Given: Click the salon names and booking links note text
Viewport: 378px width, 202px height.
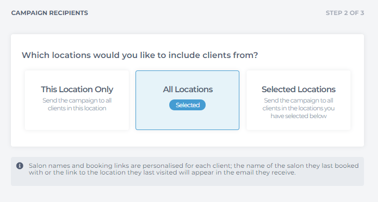Looking at the screenshot, I should 194,169.
